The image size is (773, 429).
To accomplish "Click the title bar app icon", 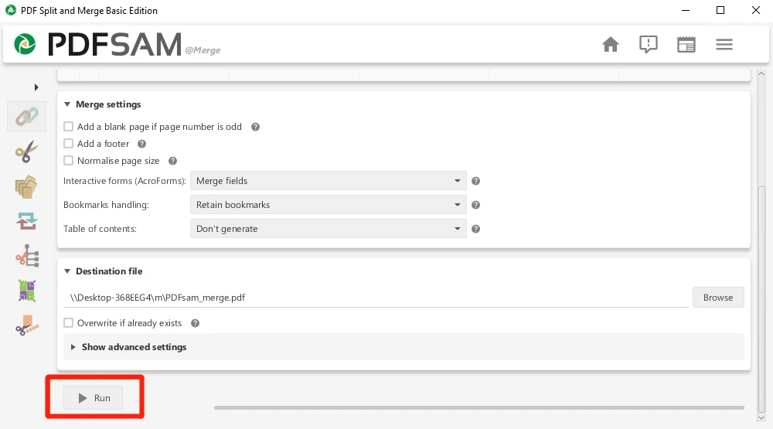I will pos(10,10).
